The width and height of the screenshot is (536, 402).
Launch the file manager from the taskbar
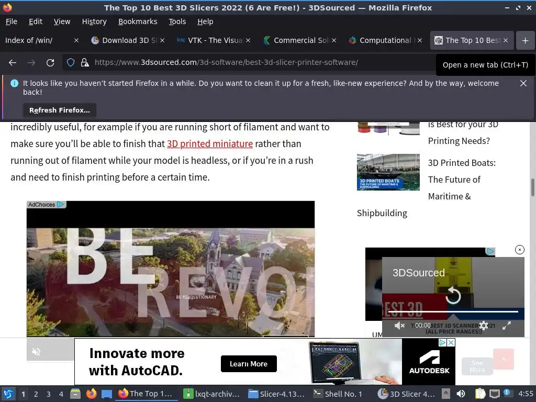click(75, 394)
